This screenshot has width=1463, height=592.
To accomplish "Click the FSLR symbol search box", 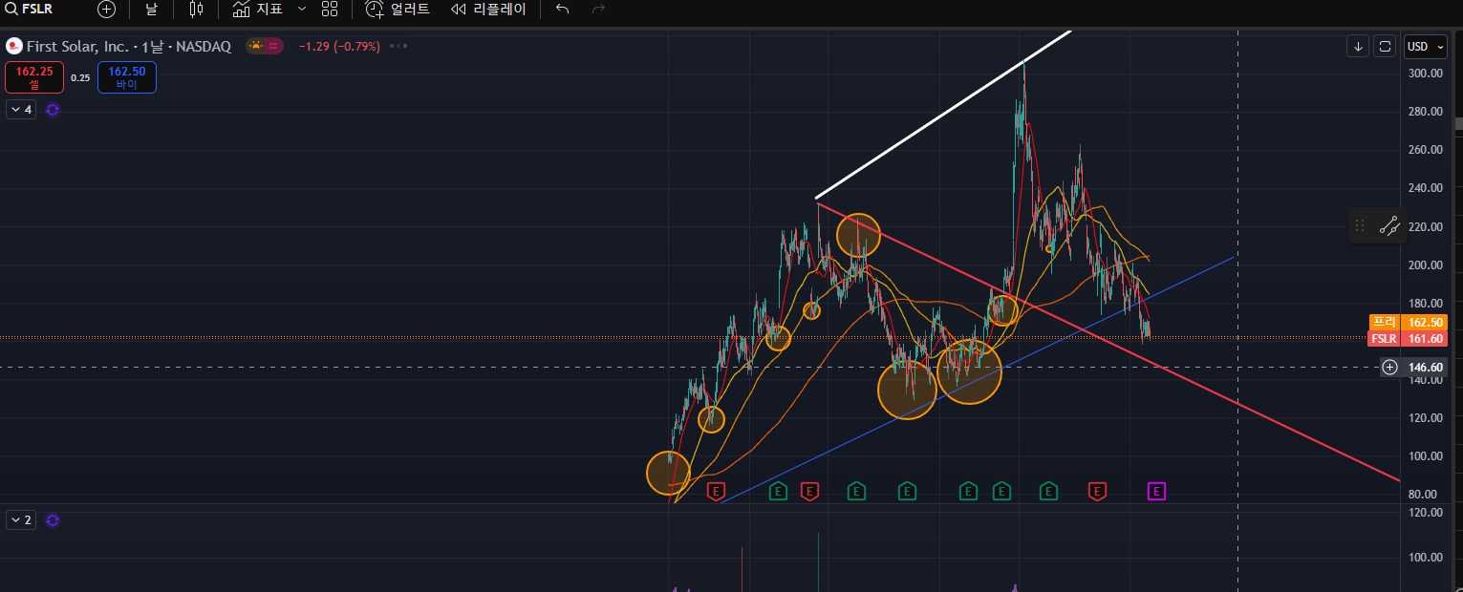I will coord(38,10).
